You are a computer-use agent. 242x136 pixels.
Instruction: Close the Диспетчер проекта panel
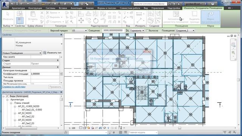(x=61, y=92)
